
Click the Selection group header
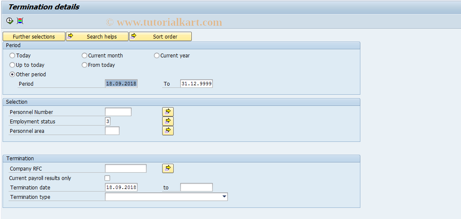(x=181, y=102)
